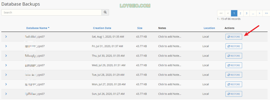Sort by Database Name column
This screenshot has height=100, width=270.
(x=38, y=28)
